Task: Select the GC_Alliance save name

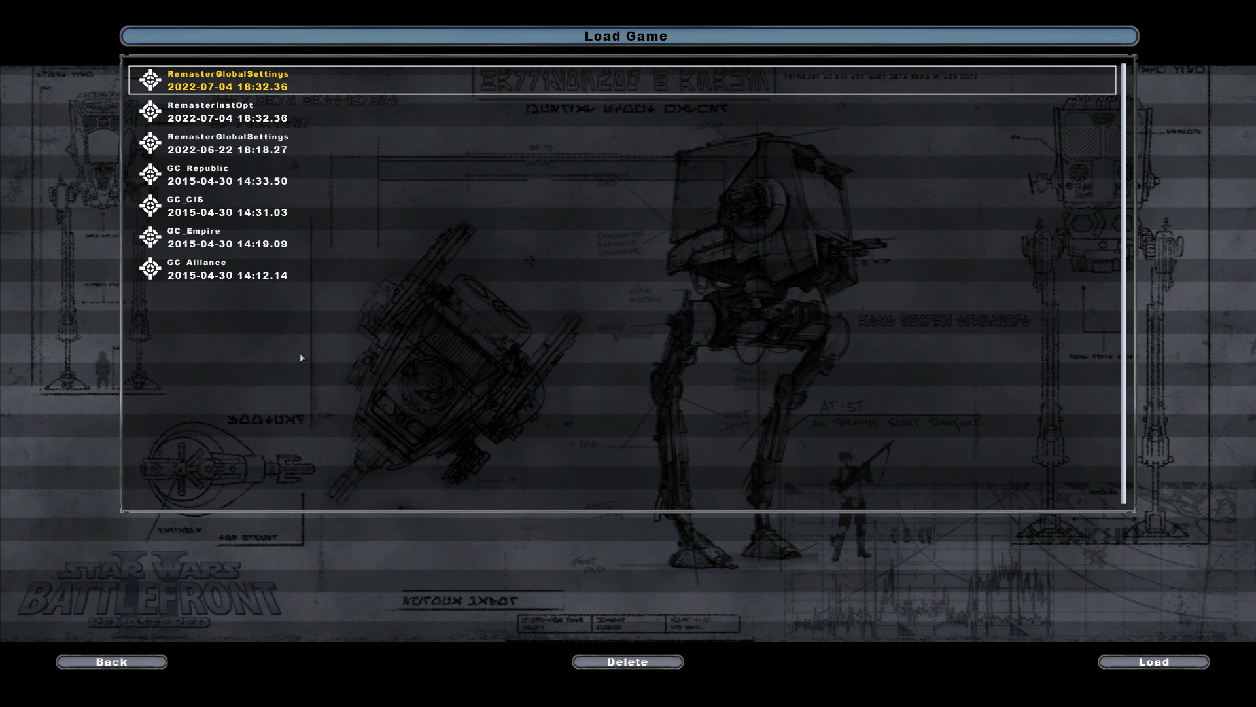Action: (197, 263)
